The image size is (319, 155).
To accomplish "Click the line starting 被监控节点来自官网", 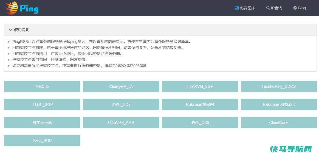I will coord(50,60).
